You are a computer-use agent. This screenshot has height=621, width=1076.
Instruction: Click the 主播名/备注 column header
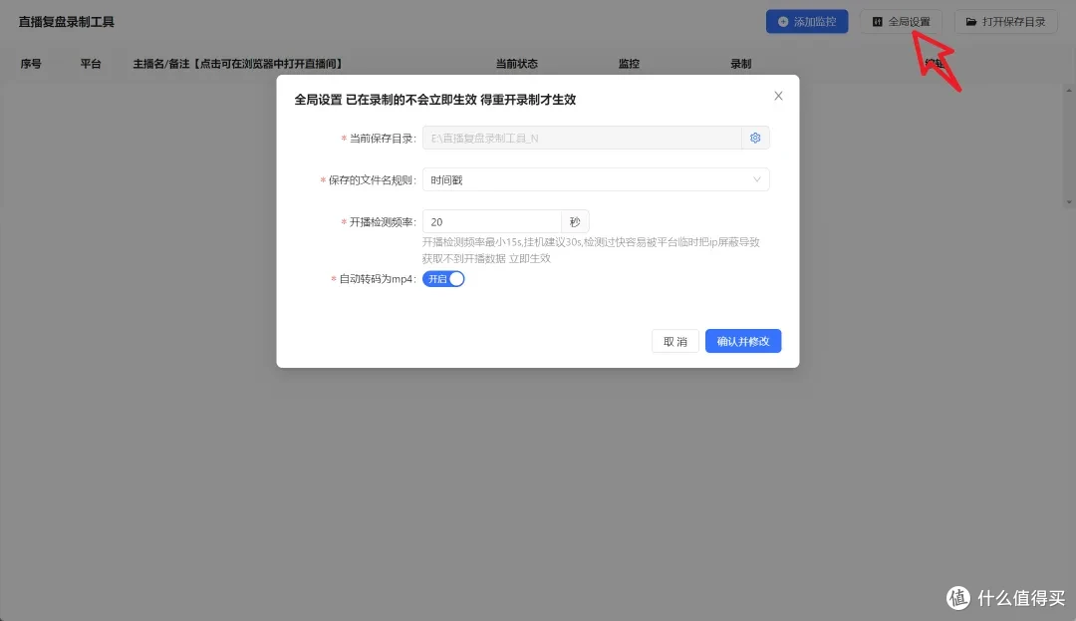(237, 64)
